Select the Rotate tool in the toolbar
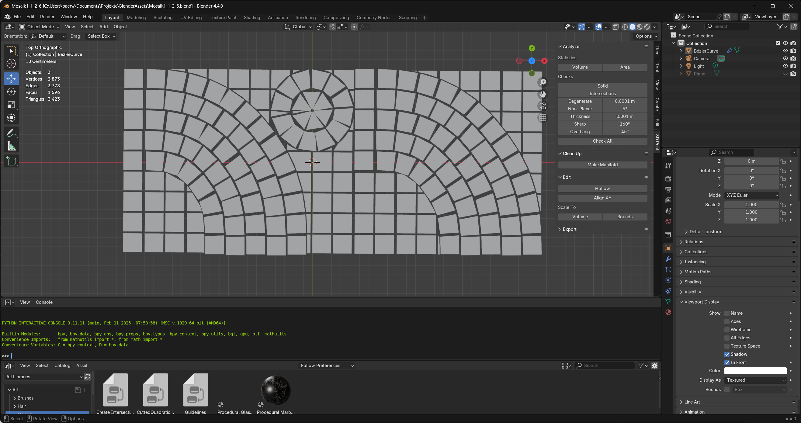The image size is (801, 423). (x=11, y=92)
